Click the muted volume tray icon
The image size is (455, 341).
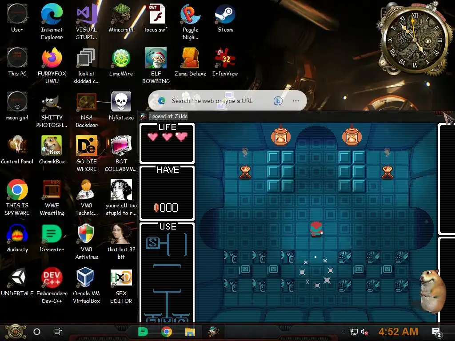pyautogui.click(x=364, y=332)
